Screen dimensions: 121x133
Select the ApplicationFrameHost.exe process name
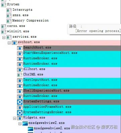pos(47,107)
